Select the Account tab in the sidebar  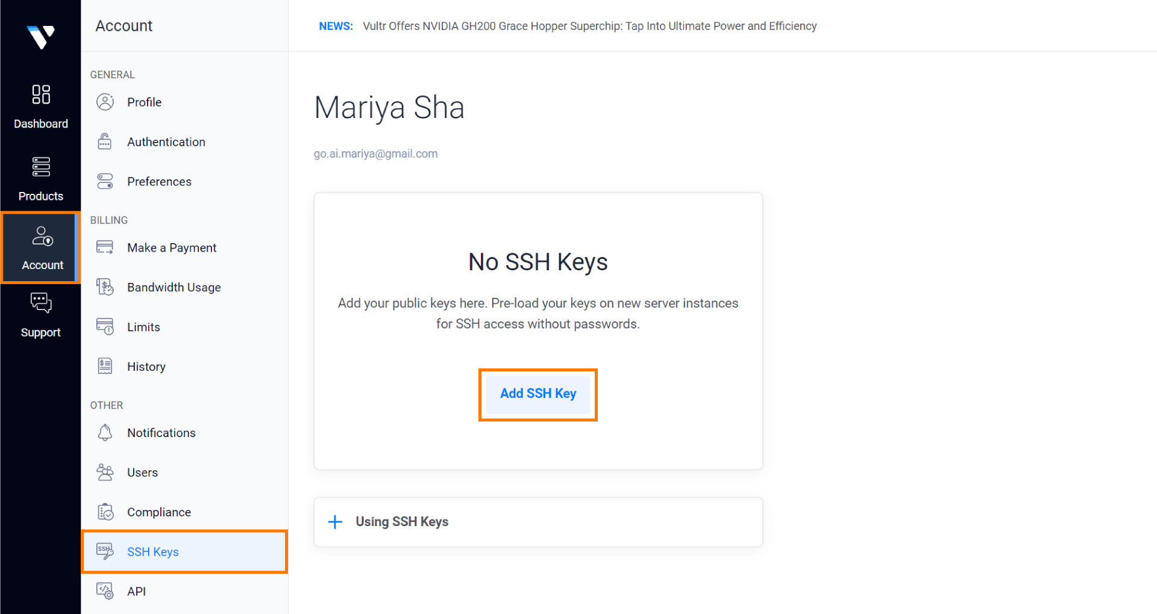[41, 247]
